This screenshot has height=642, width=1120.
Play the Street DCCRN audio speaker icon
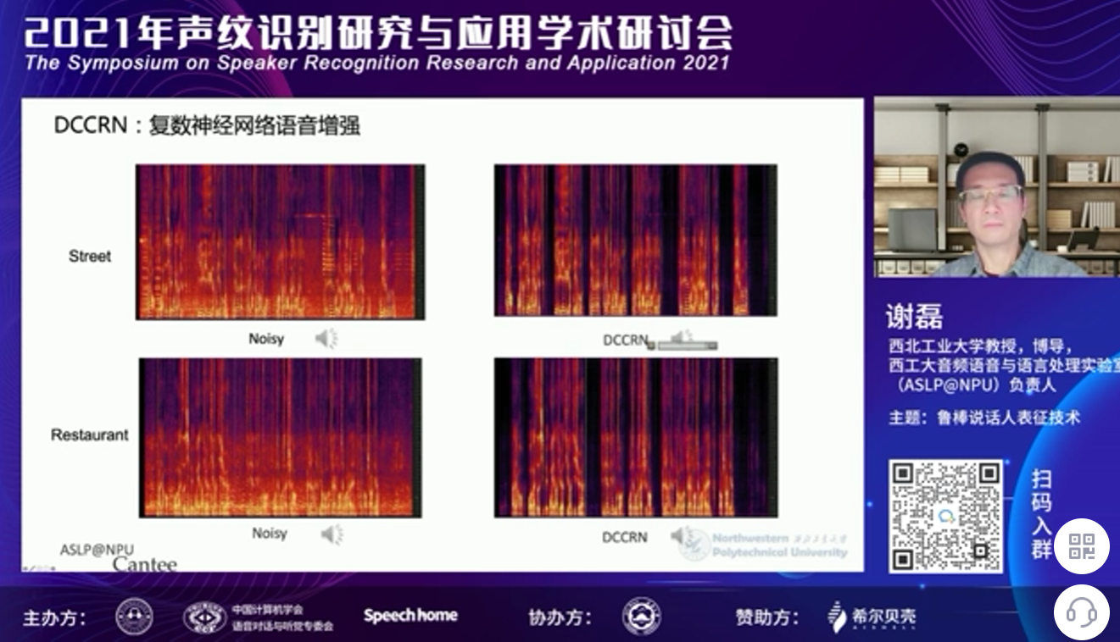[x=683, y=339]
